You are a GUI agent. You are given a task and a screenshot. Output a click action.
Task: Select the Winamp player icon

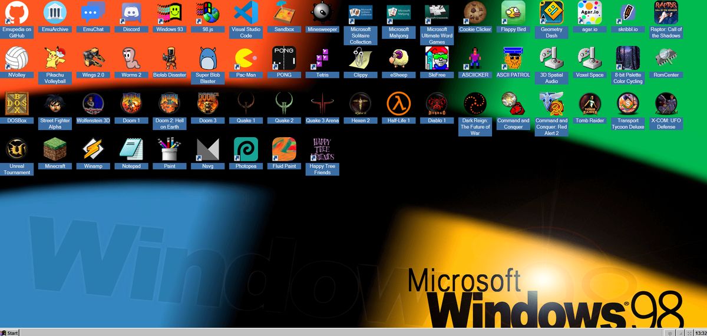coord(93,149)
